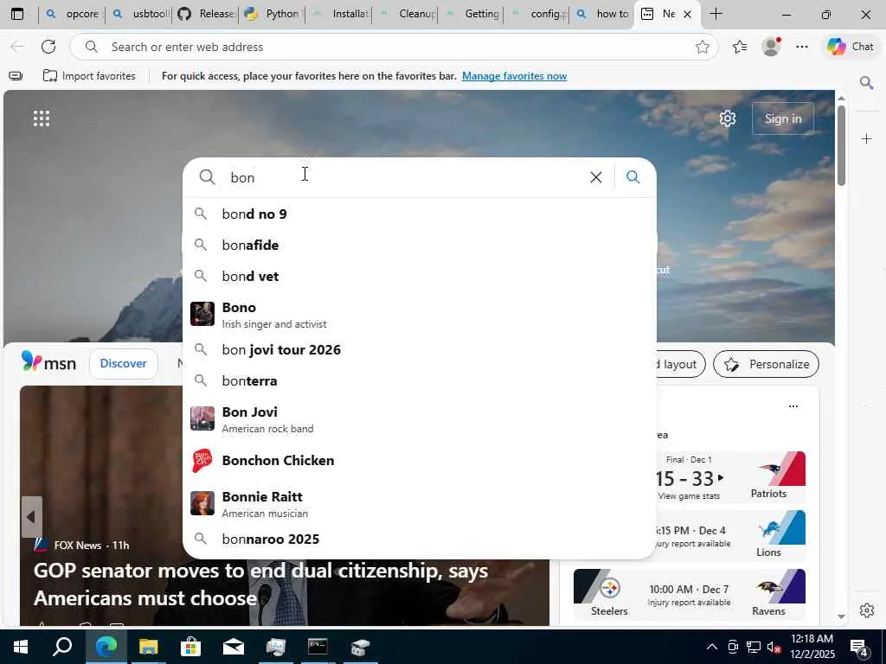Click the feed layout button
886x664 pixels.
(x=680, y=364)
